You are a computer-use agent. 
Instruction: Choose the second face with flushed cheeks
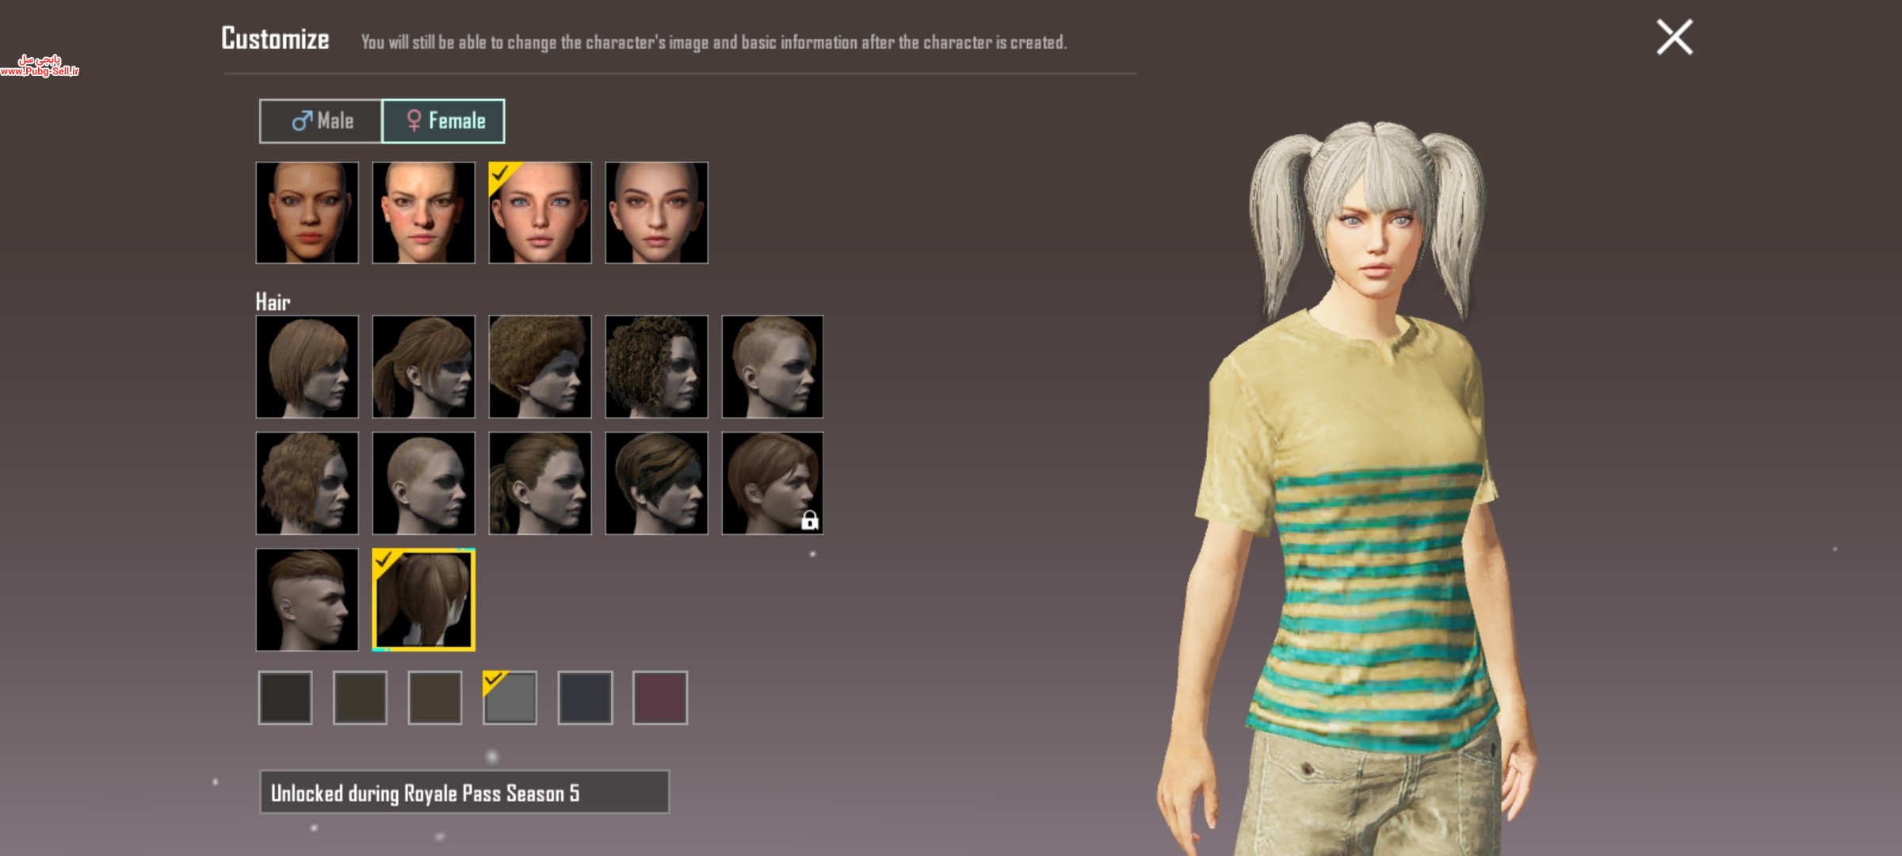click(424, 212)
